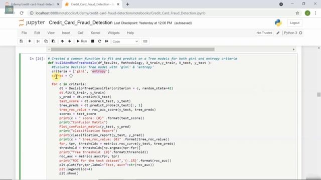Click the Python logo icon

click(x=278, y=23)
